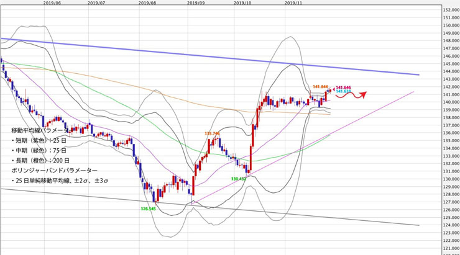Viewport: 460px width, 255px height.
Task: Click the orange 135.746 peak label
Action: [212, 133]
